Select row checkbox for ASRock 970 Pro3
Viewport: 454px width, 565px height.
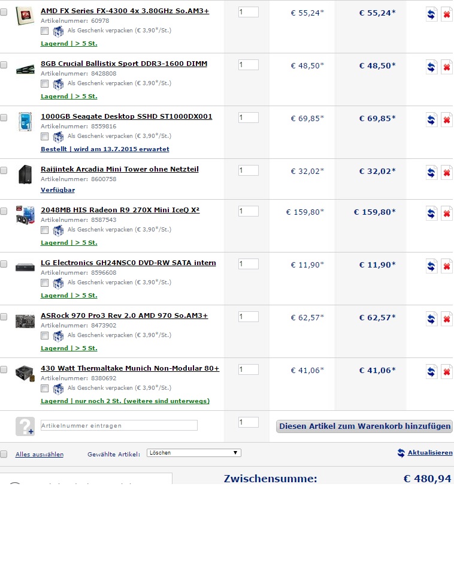[4, 316]
